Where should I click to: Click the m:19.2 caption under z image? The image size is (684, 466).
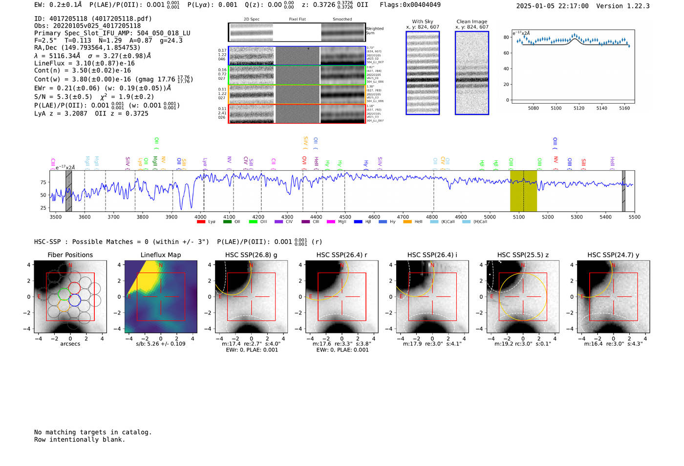(523, 344)
